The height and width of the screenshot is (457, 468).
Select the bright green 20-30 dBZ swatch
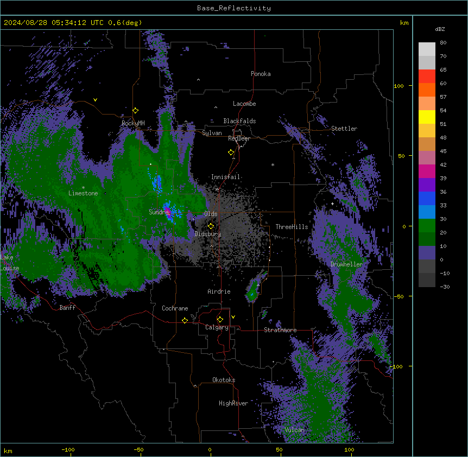[x=427, y=226]
